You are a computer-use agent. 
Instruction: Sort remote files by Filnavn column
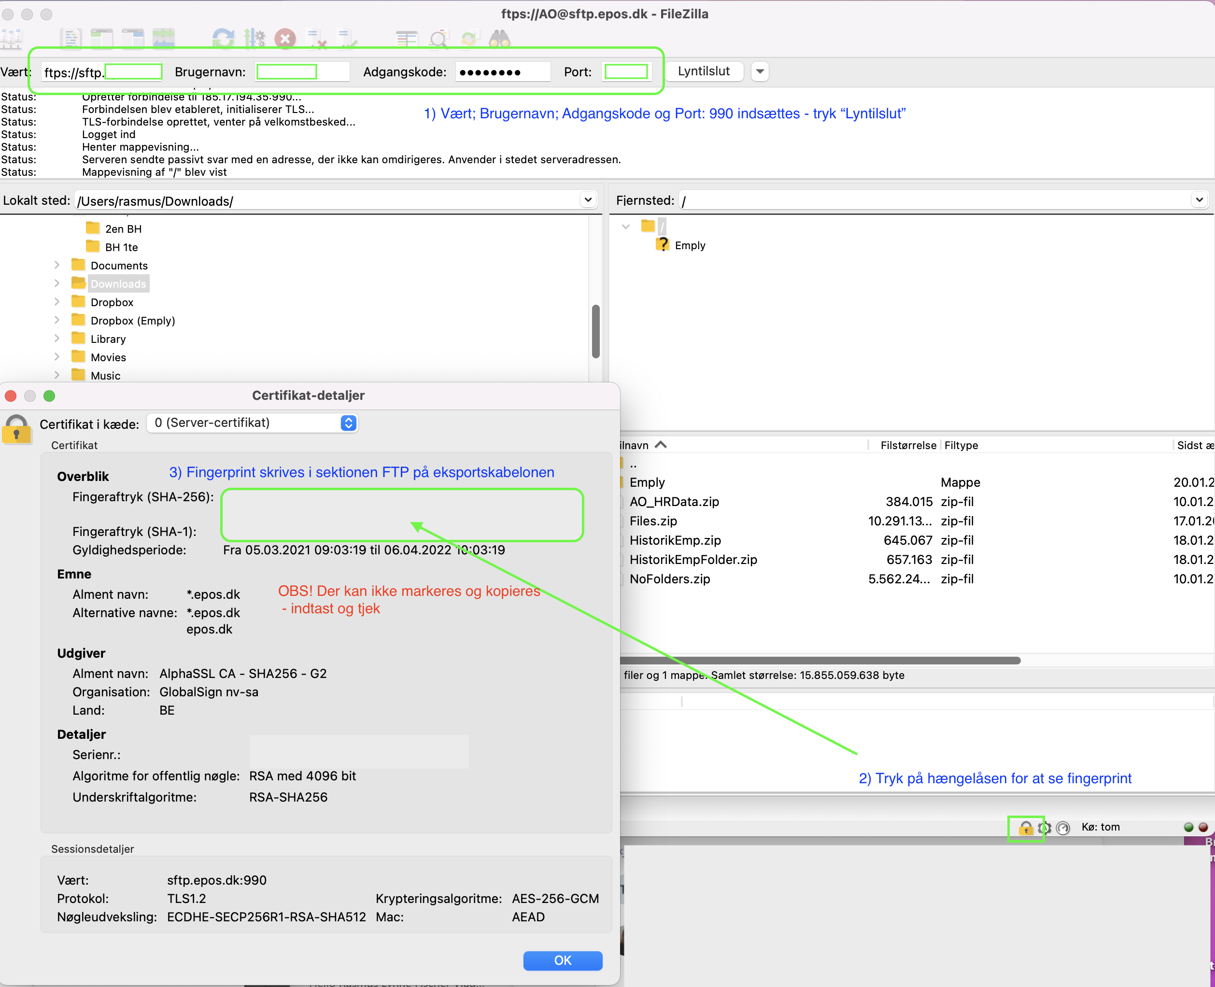tap(642, 445)
